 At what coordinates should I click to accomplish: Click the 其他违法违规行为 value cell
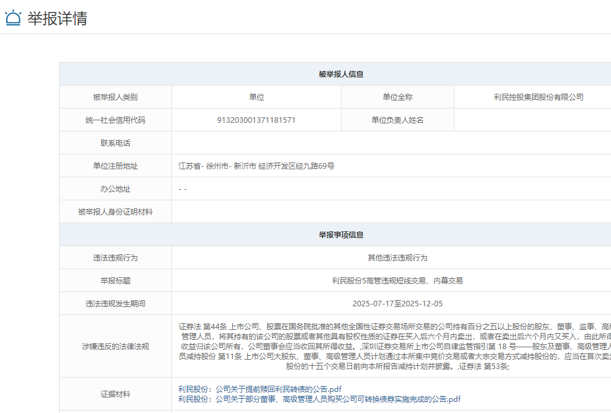397,258
